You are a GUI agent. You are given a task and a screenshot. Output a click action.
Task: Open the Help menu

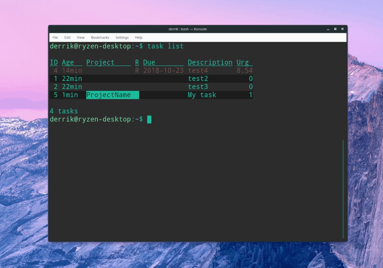point(139,37)
